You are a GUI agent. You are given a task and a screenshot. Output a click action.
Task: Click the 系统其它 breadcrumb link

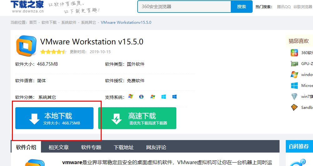click(x=88, y=22)
